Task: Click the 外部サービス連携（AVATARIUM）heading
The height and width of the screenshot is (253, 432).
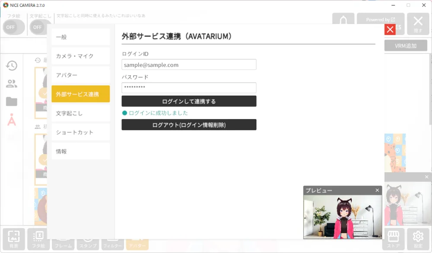Action: 177,36
